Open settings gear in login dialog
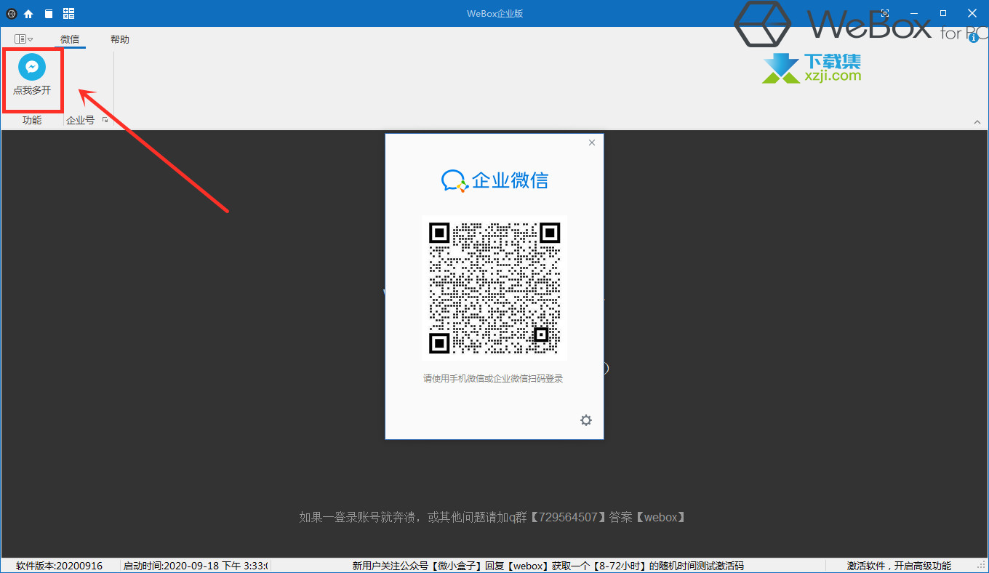The image size is (989, 573). (x=586, y=420)
